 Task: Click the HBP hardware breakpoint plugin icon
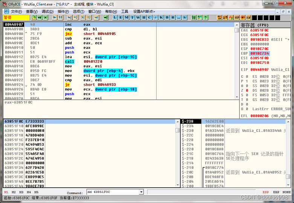click(237, 18)
